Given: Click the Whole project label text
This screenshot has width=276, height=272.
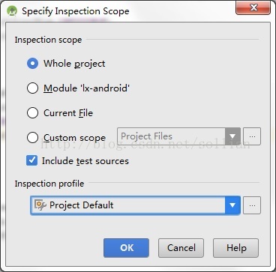Looking at the screenshot, I should (74, 64).
